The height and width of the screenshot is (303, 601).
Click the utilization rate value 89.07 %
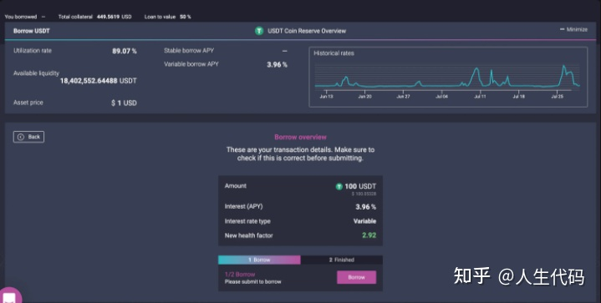[125, 51]
